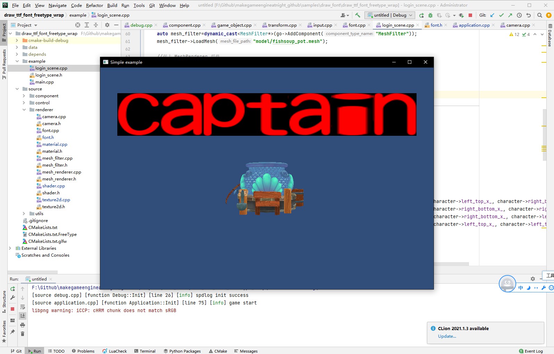
Task: Clear console with trash icon
Action: [x=23, y=334]
